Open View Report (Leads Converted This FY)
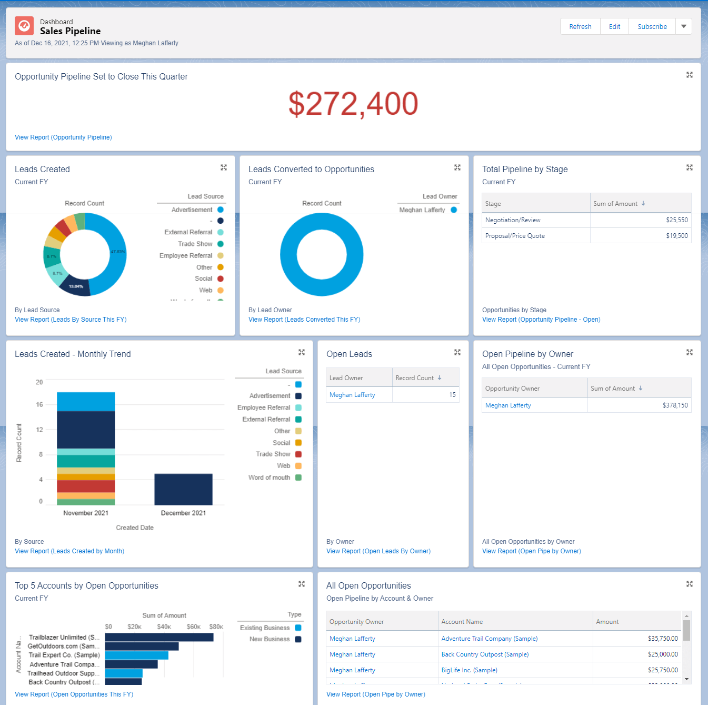The height and width of the screenshot is (706, 708). click(304, 320)
